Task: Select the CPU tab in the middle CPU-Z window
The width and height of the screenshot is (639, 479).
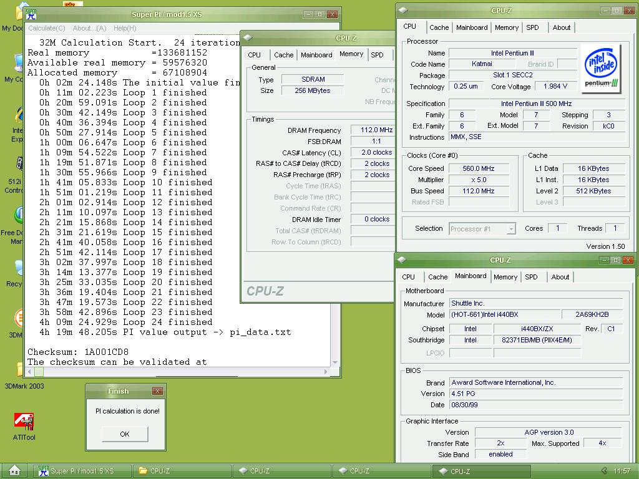Action: [254, 55]
